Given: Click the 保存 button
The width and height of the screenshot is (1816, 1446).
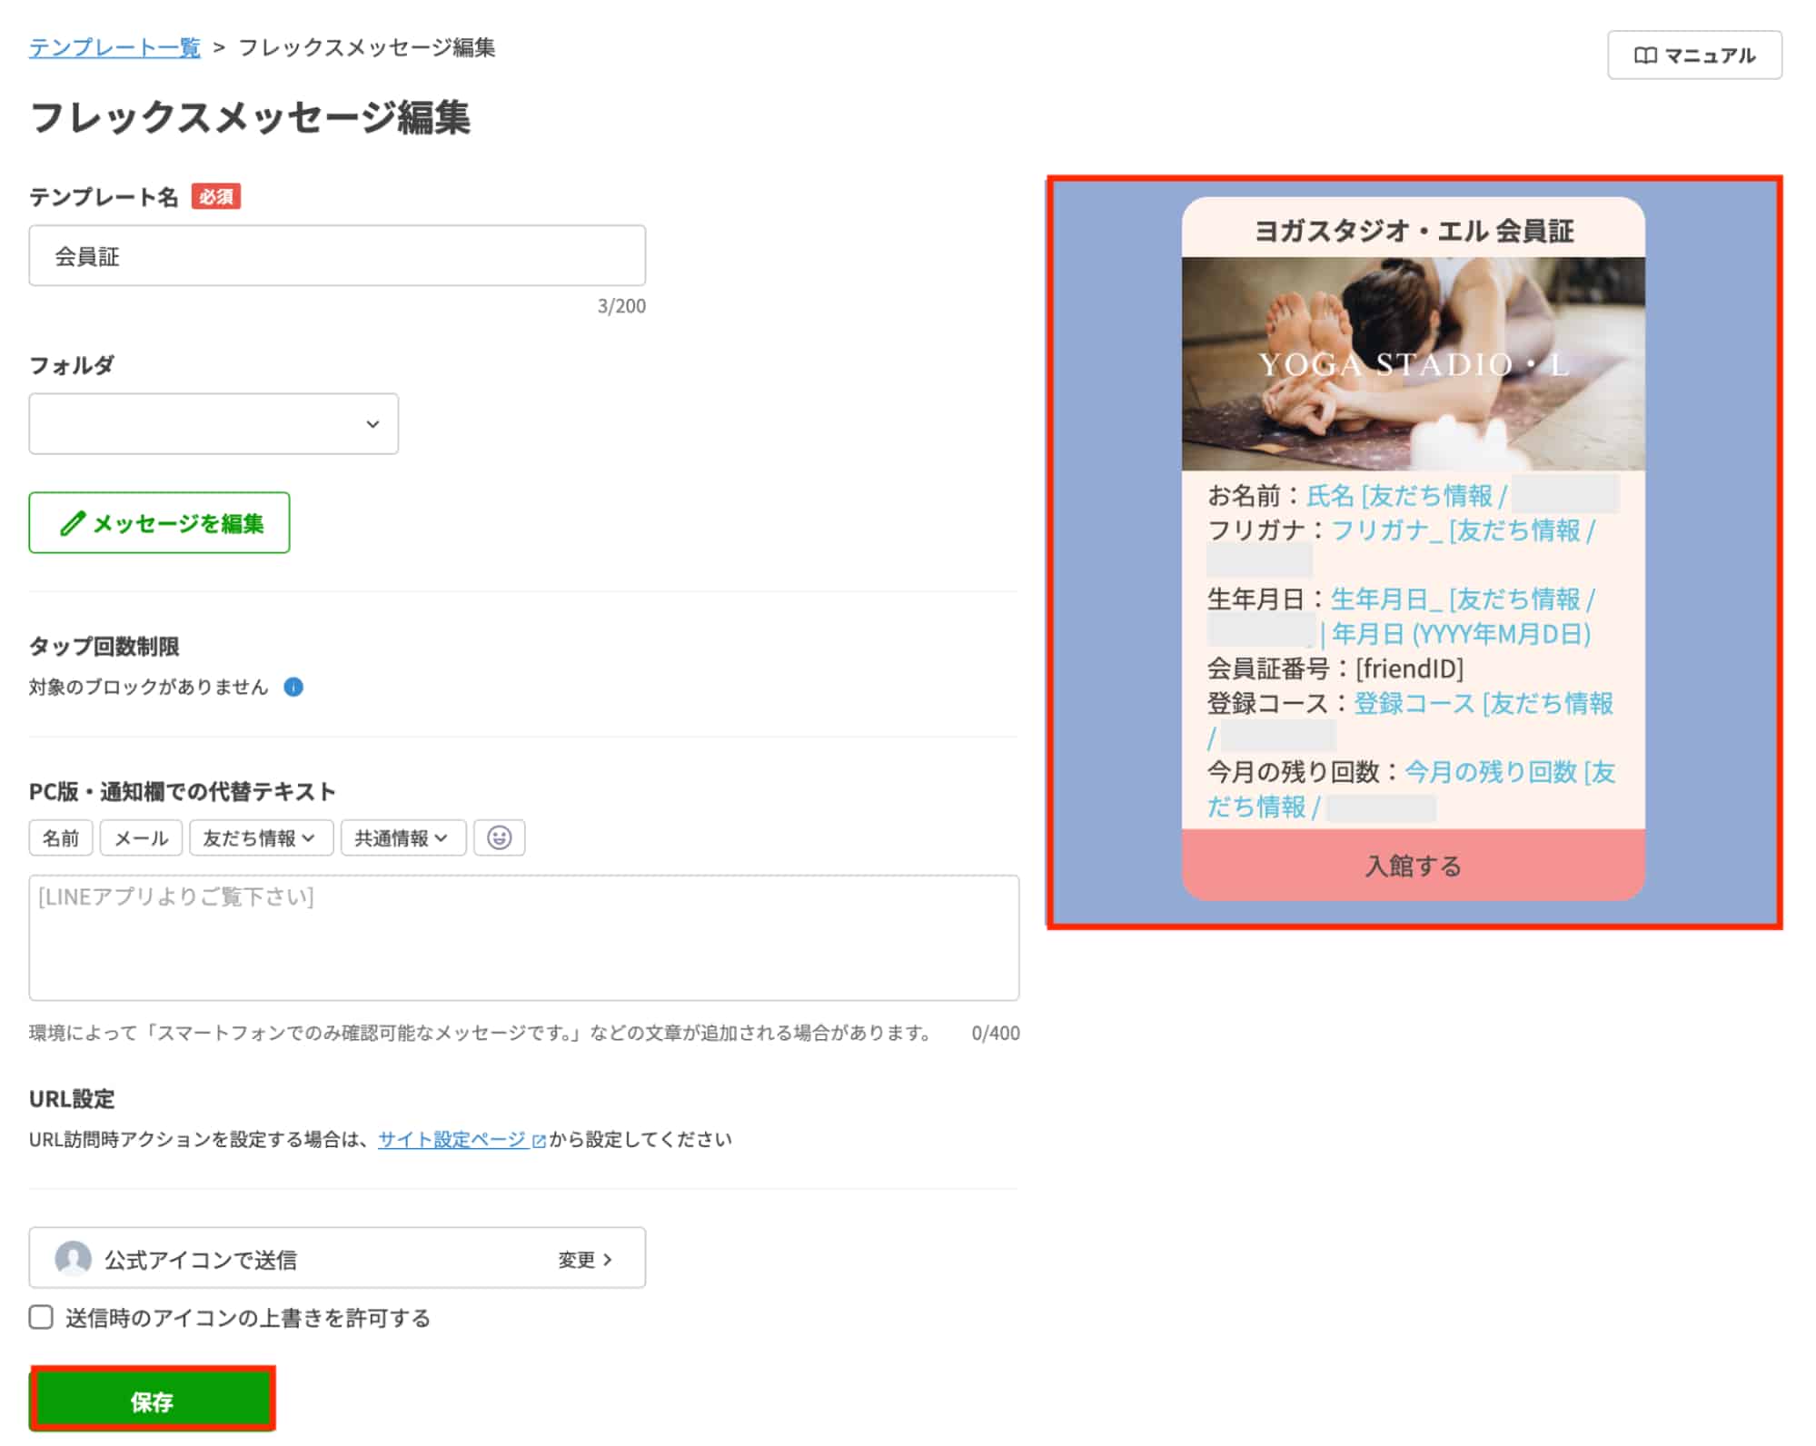Looking at the screenshot, I should (152, 1401).
